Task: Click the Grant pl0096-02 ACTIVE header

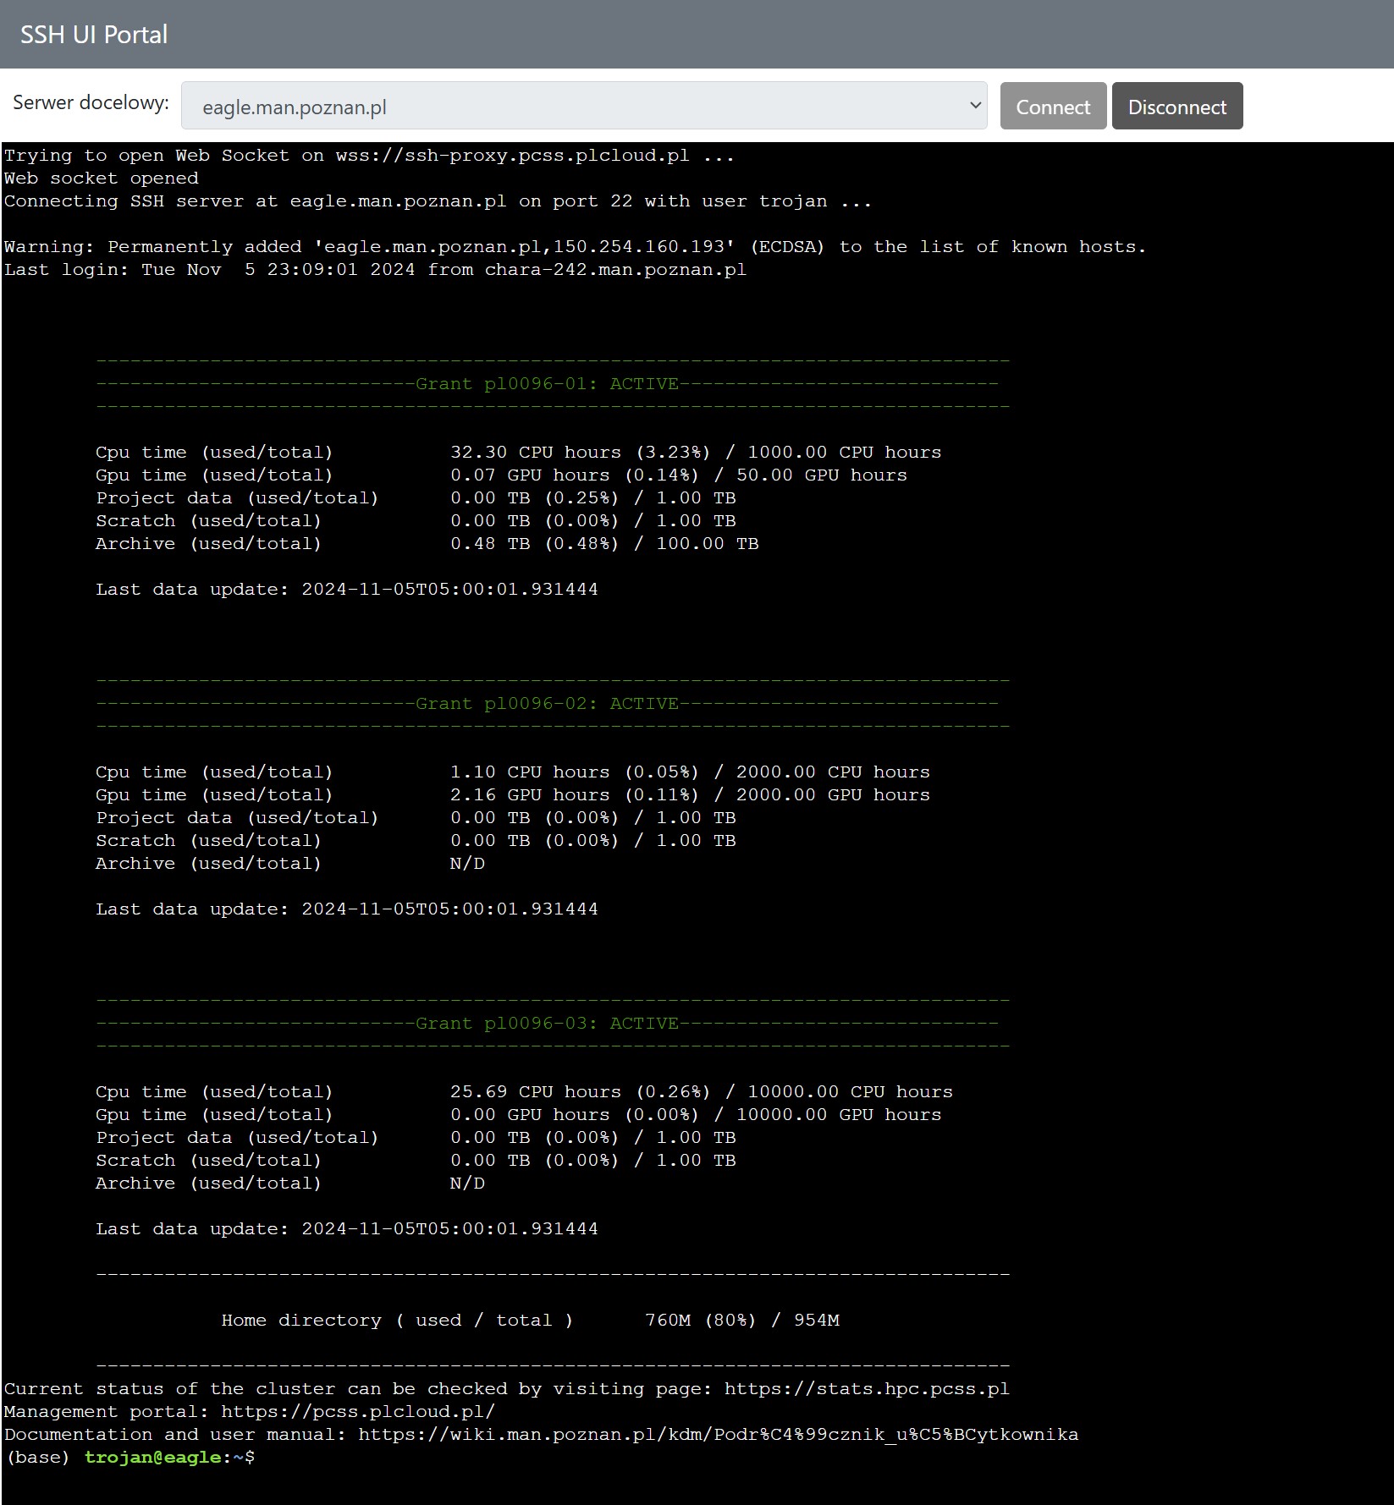Action: 547,704
